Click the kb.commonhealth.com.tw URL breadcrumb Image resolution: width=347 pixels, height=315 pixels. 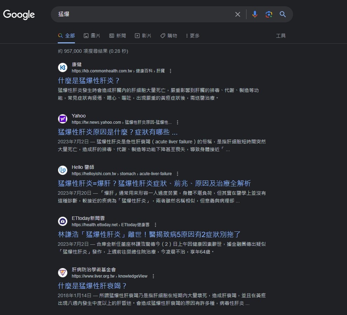point(118,71)
